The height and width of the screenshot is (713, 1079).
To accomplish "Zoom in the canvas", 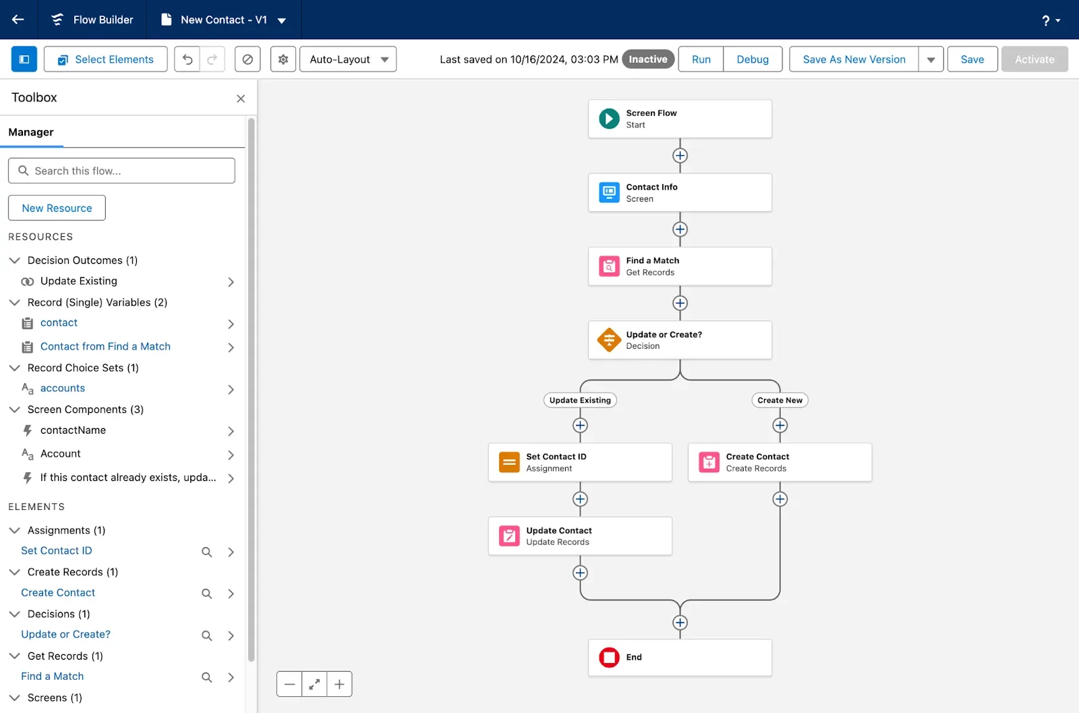I will 339,684.
